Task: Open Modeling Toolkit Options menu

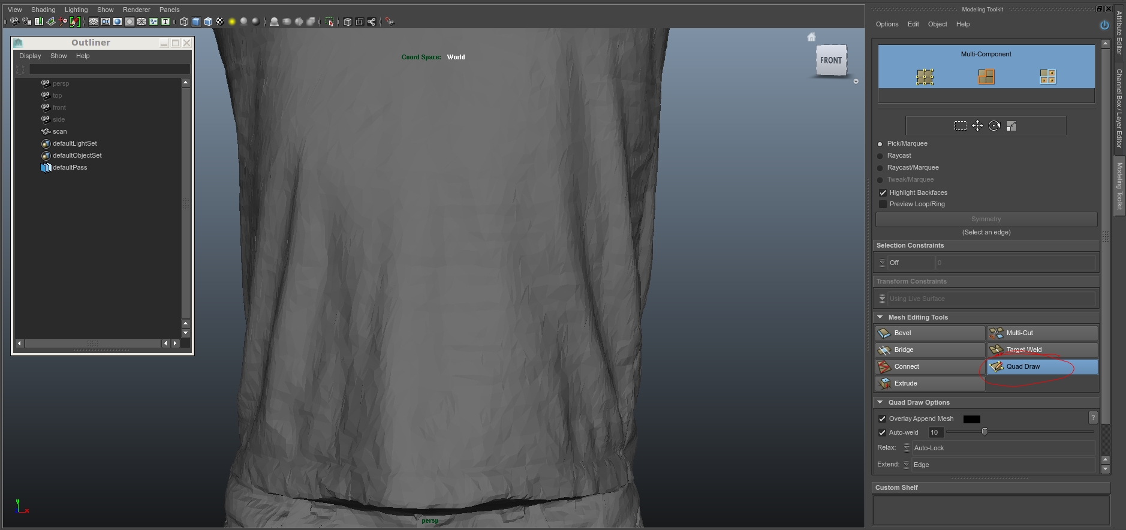Action: 887,24
